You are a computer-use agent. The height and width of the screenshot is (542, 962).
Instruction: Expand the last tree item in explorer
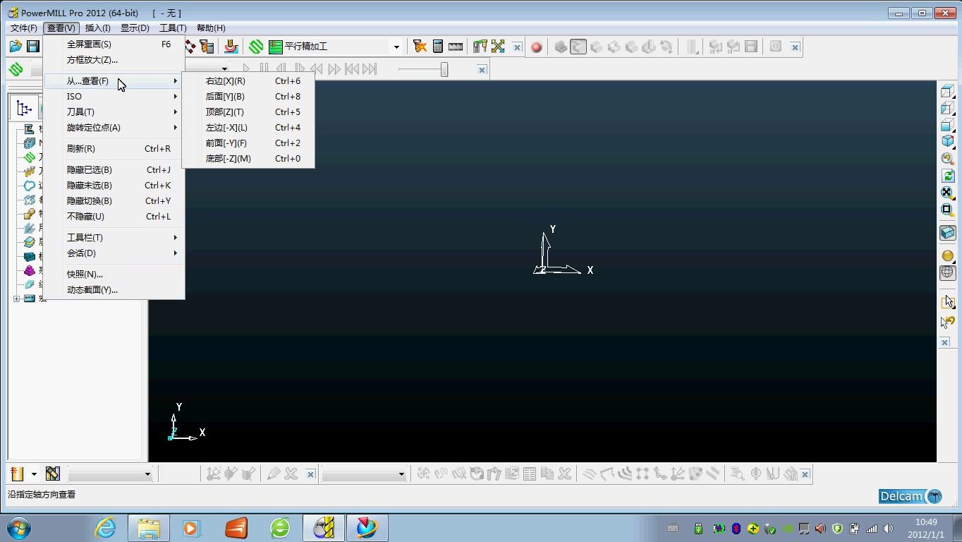(16, 299)
